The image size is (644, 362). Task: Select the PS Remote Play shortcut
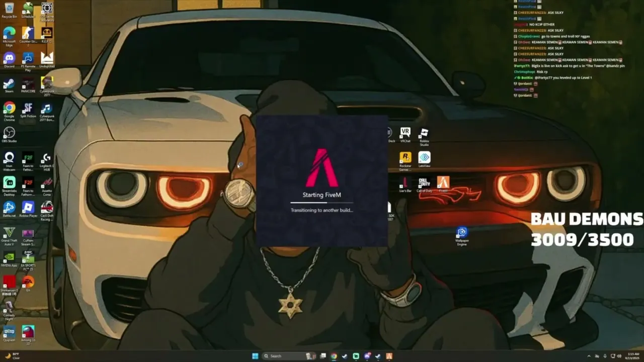28,61
